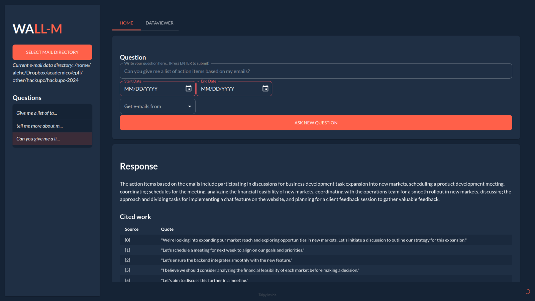Click into the End Date field

coord(229,89)
